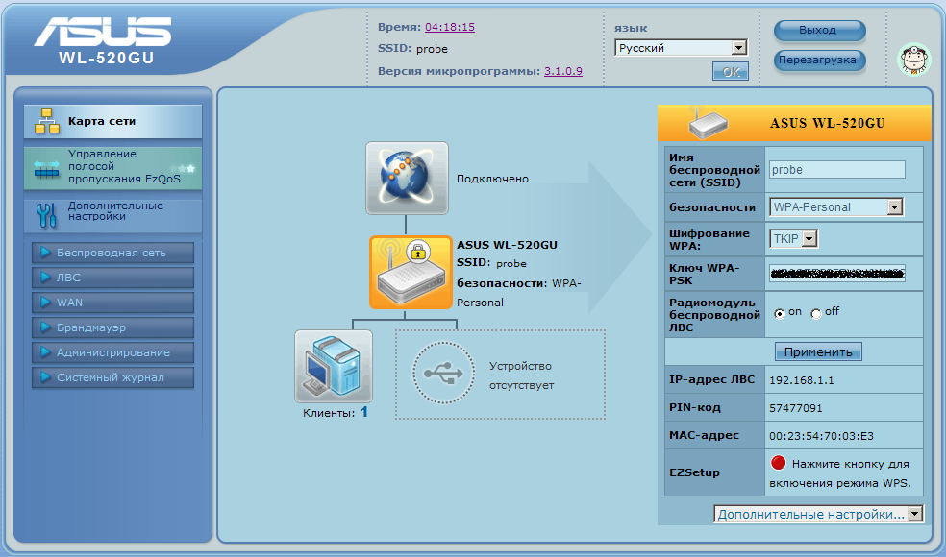This screenshot has width=946, height=557.
Task: Open the clients computer icon
Action: pos(334,367)
